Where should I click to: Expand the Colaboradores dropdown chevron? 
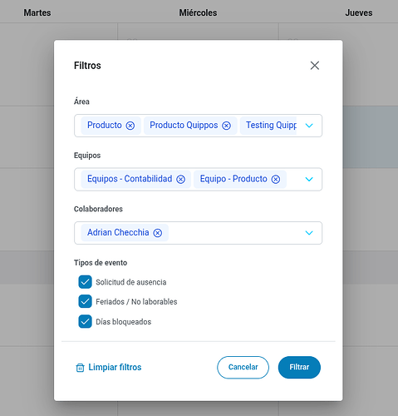309,233
